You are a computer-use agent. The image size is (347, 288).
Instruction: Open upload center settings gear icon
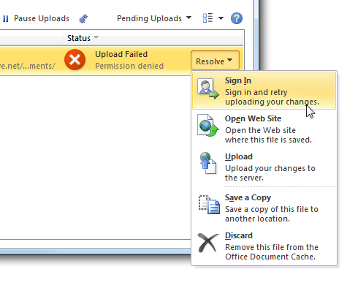(83, 18)
